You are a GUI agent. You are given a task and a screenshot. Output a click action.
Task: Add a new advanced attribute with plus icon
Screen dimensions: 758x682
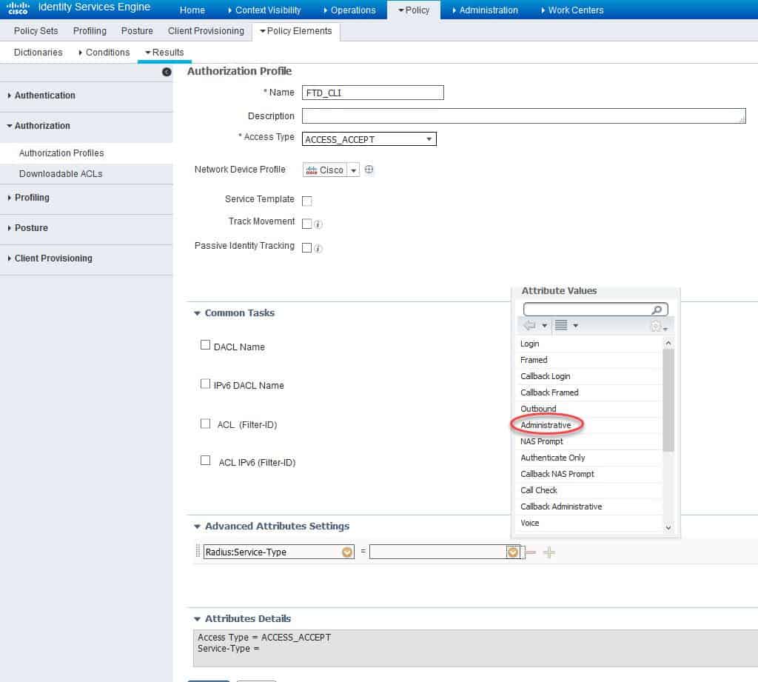[x=549, y=552]
